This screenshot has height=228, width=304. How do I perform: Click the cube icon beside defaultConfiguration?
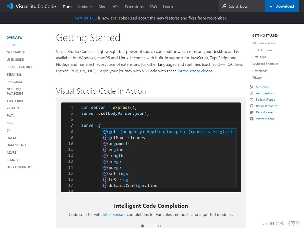coord(105,185)
